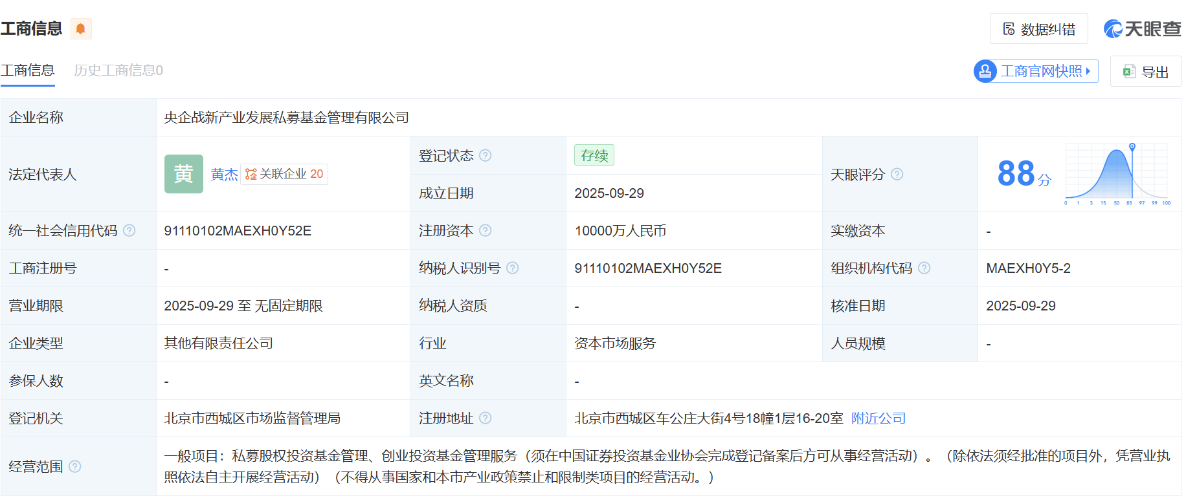Screen dimensions: 1186x498
Task: Open 附近公司 nearby companies link
Action: pyautogui.click(x=878, y=418)
